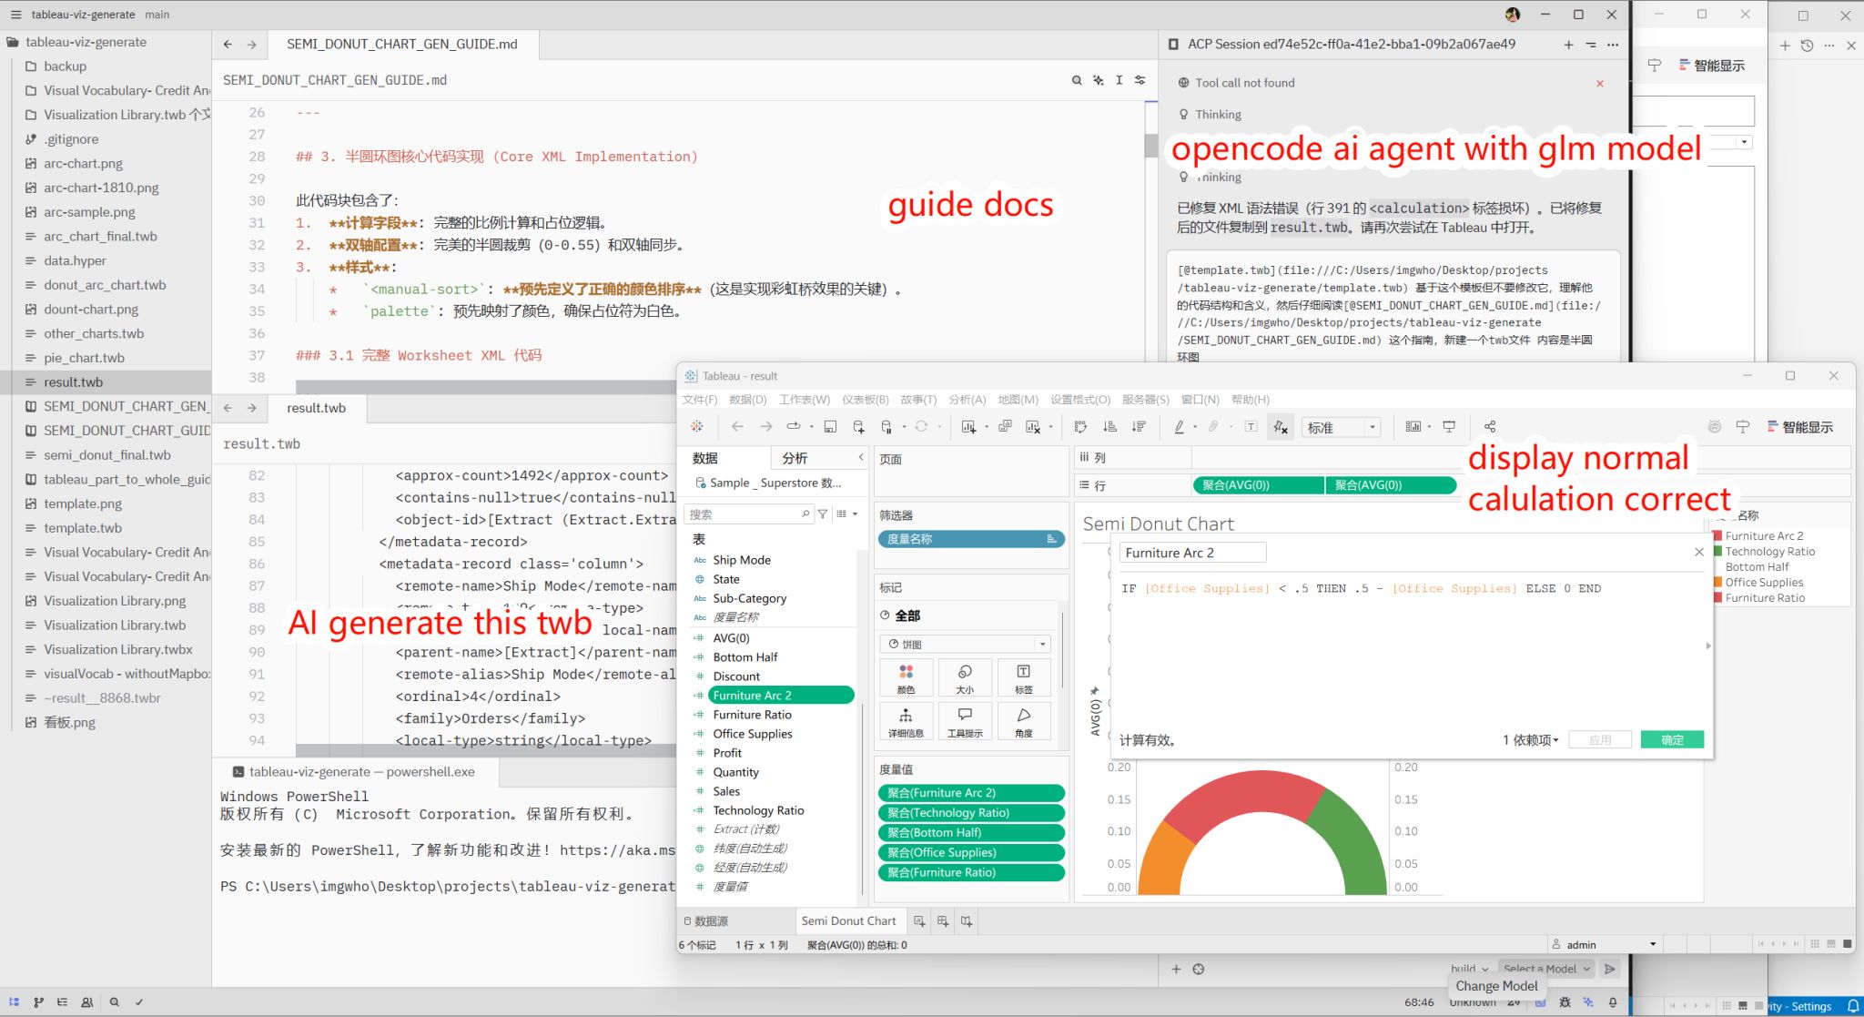Viewport: 1864px width, 1017px height.
Task: Click the new dashboard icon at bottom tabs
Action: point(943,921)
